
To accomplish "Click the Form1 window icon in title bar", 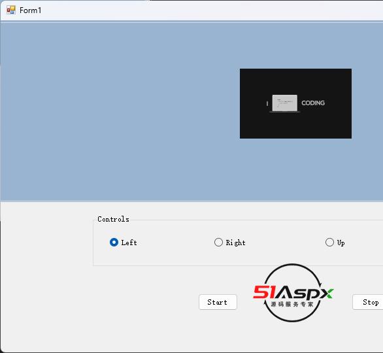I will click(x=10, y=10).
